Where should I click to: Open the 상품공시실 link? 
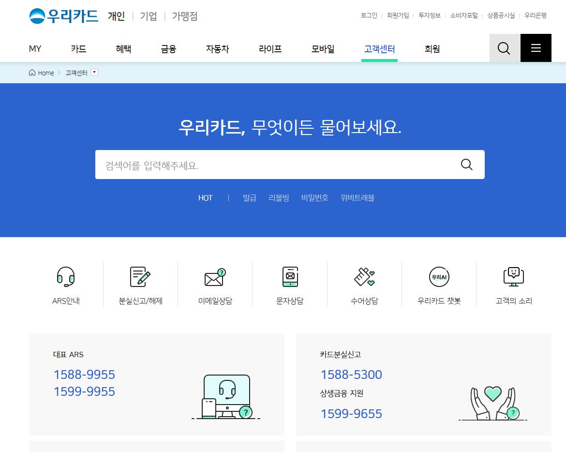[x=501, y=15]
